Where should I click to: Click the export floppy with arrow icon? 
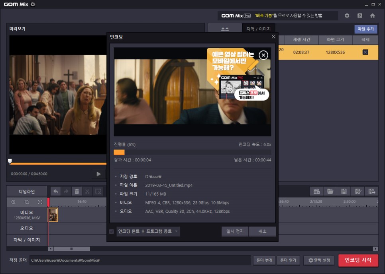pos(371,191)
